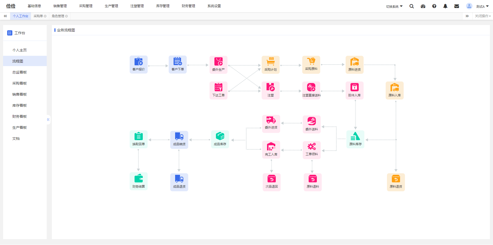This screenshot has height=245, width=493.
Task: Open the 生产管理 menu
Action: coord(111,6)
